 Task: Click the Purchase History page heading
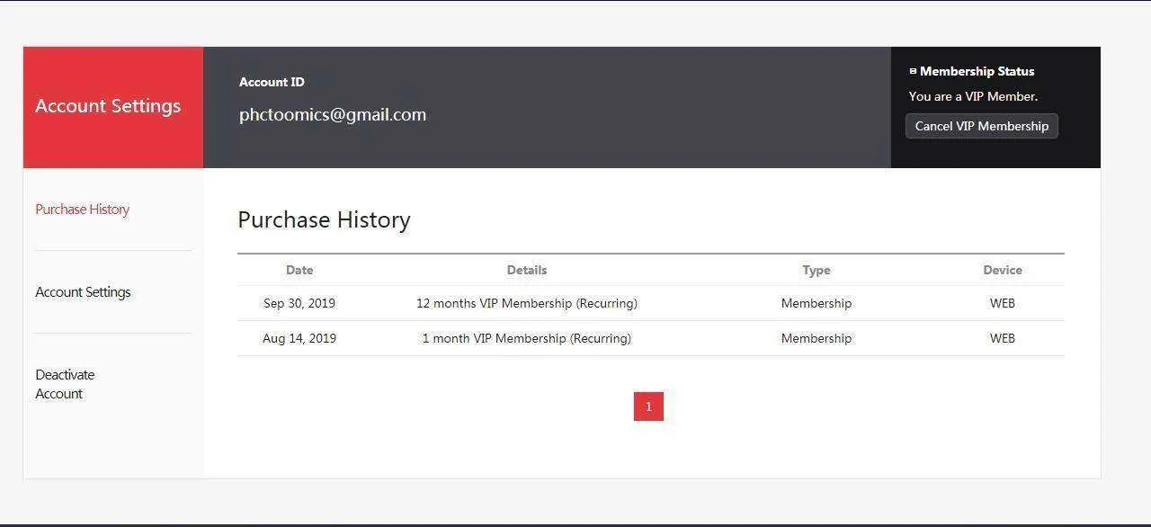(x=324, y=220)
